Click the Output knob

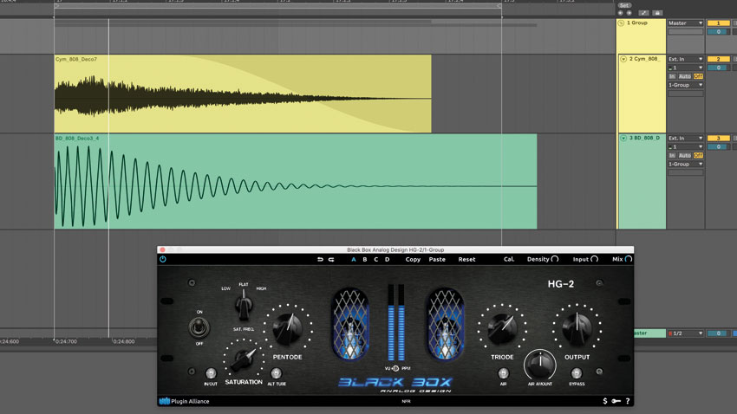point(577,328)
